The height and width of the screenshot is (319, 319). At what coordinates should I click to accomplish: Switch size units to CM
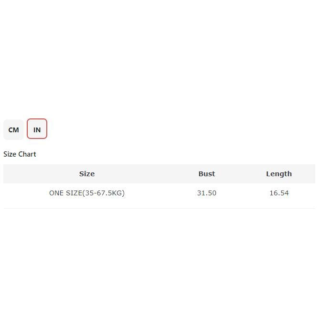pos(13,130)
